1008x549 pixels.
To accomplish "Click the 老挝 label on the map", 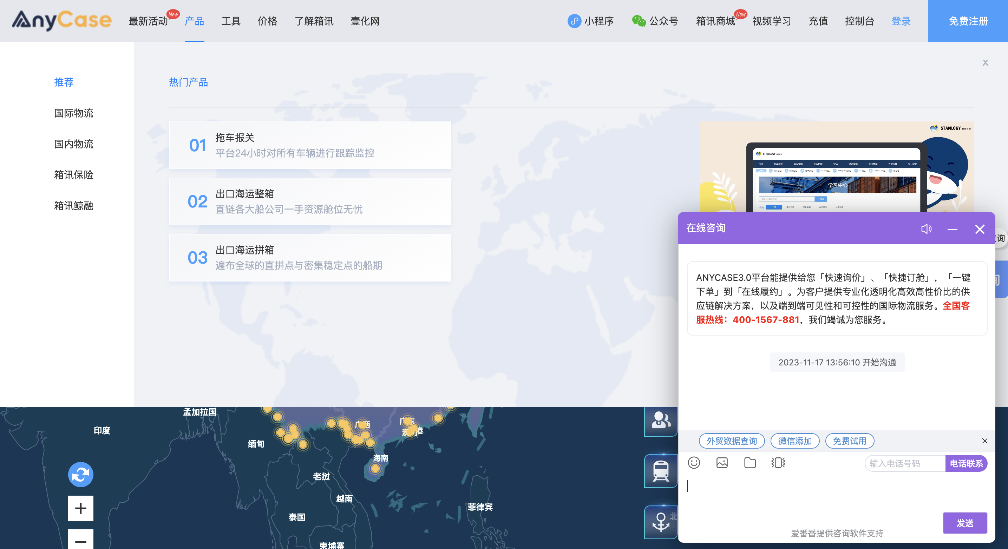I will (321, 477).
